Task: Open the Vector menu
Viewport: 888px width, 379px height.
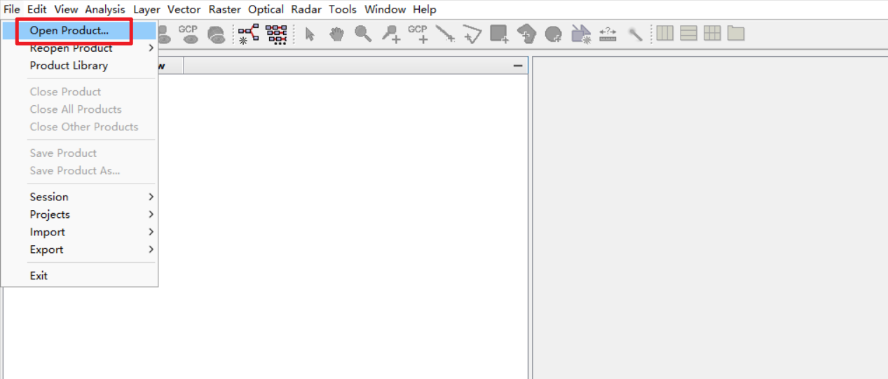Action: pos(184,9)
